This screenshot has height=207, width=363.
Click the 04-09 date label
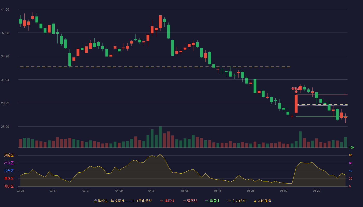[x=119, y=191]
